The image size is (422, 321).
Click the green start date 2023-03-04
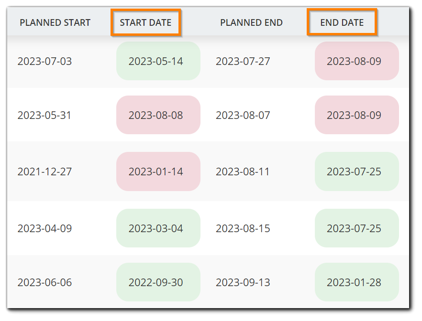pyautogui.click(x=158, y=228)
